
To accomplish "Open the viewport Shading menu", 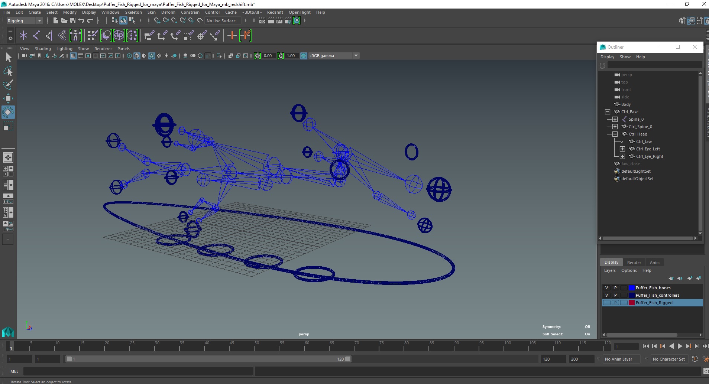I will pos(43,49).
